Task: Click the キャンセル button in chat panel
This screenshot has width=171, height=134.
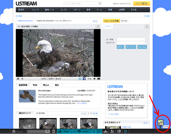Action: [x=142, y=47]
